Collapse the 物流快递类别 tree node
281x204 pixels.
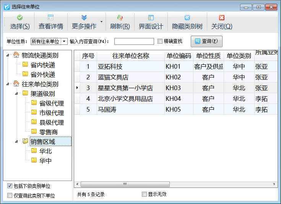click(x=8, y=55)
